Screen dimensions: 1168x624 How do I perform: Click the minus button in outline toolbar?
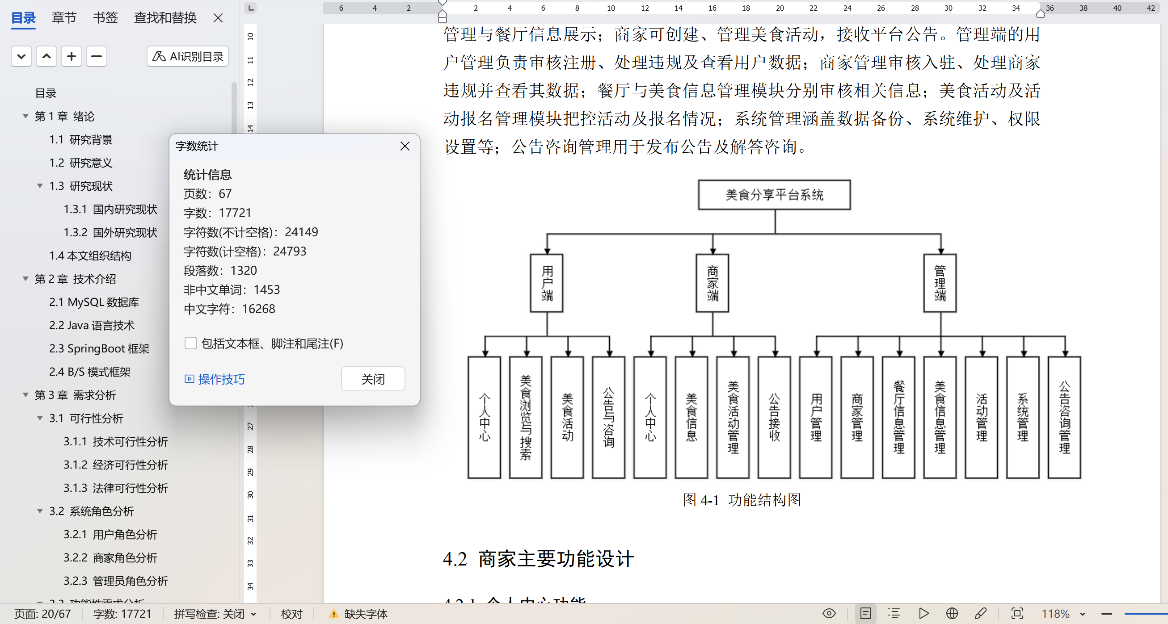[96, 56]
